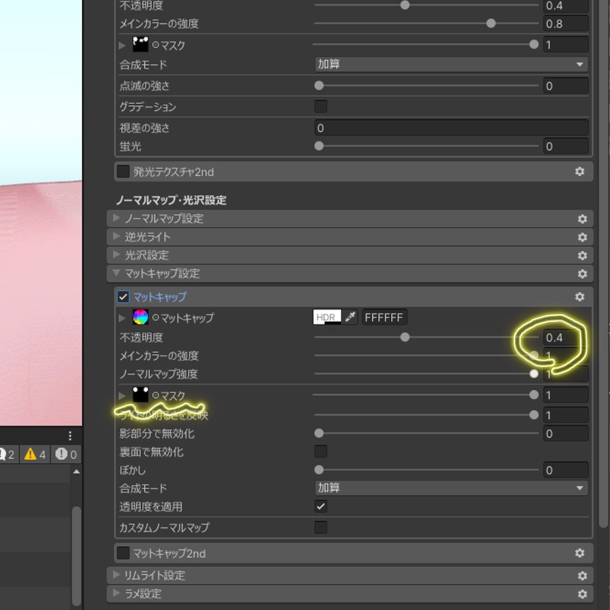
Task: Open gear settings for マットキャップ設定 section
Action: pos(582,273)
